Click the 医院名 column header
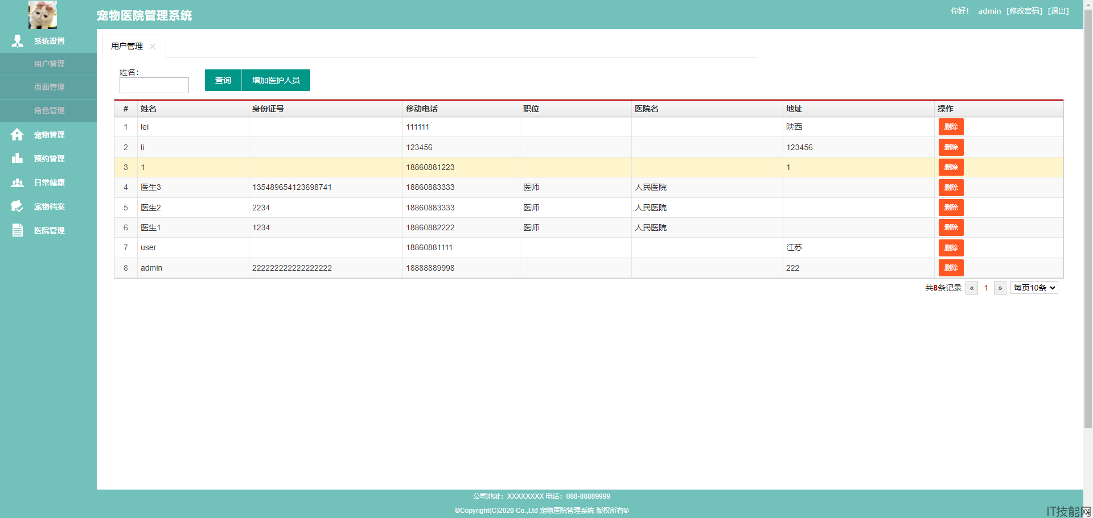Image resolution: width=1093 pixels, height=518 pixels. click(707, 109)
